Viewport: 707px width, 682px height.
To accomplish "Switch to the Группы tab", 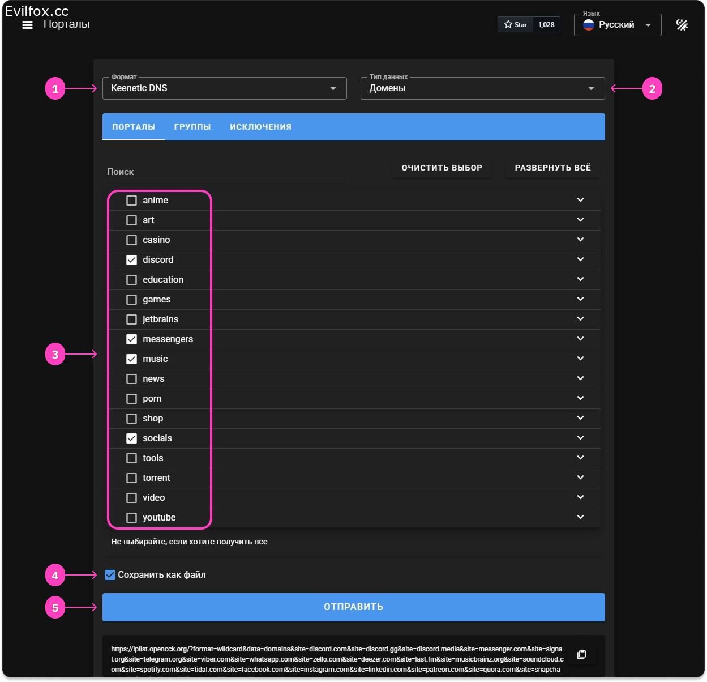I will coord(192,127).
